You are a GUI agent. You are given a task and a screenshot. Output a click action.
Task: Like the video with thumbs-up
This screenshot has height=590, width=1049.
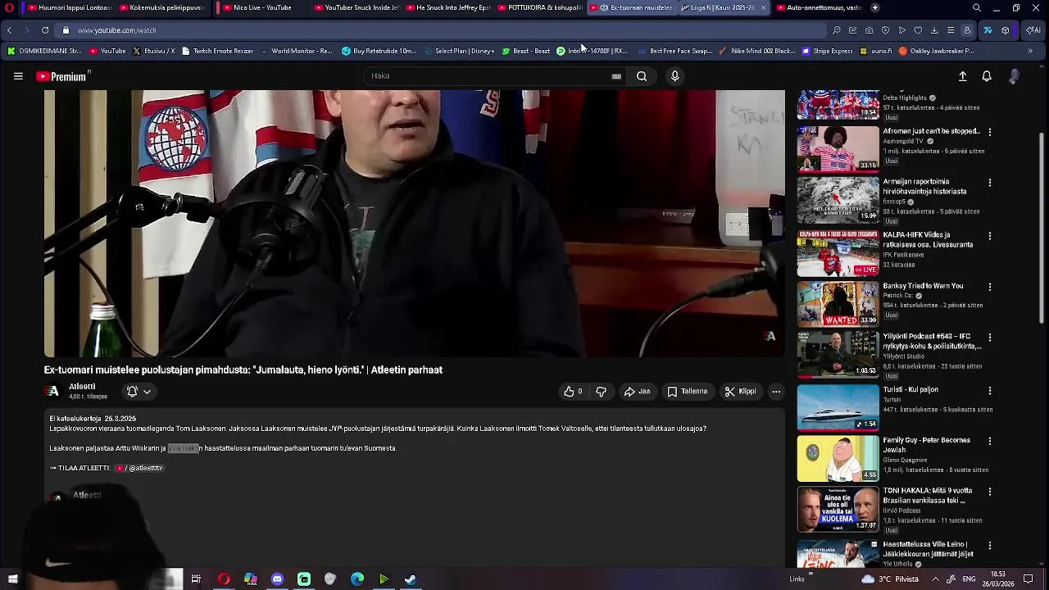pyautogui.click(x=573, y=392)
